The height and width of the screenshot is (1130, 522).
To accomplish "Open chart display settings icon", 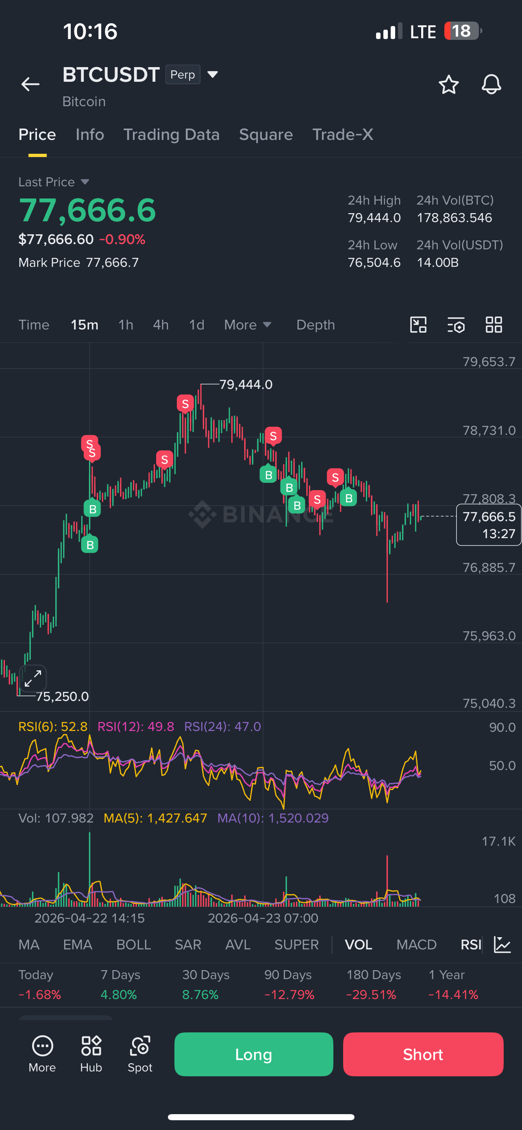I will pos(456,325).
